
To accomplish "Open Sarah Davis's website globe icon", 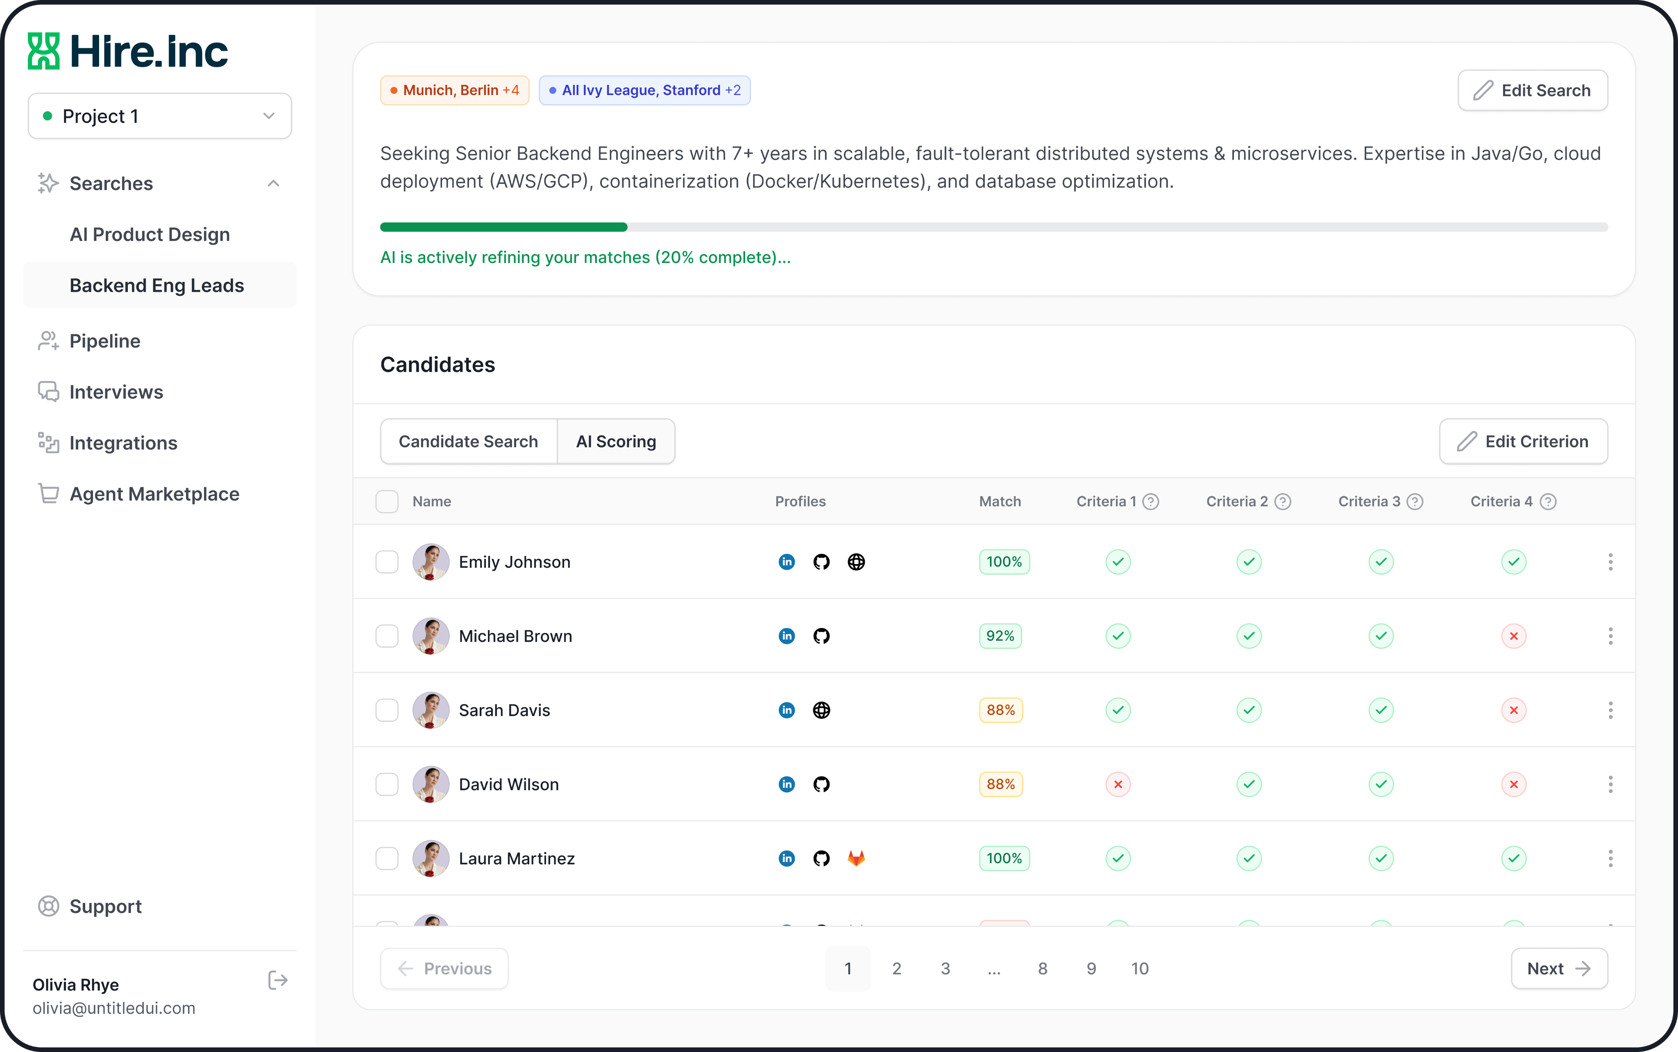I will (x=821, y=710).
